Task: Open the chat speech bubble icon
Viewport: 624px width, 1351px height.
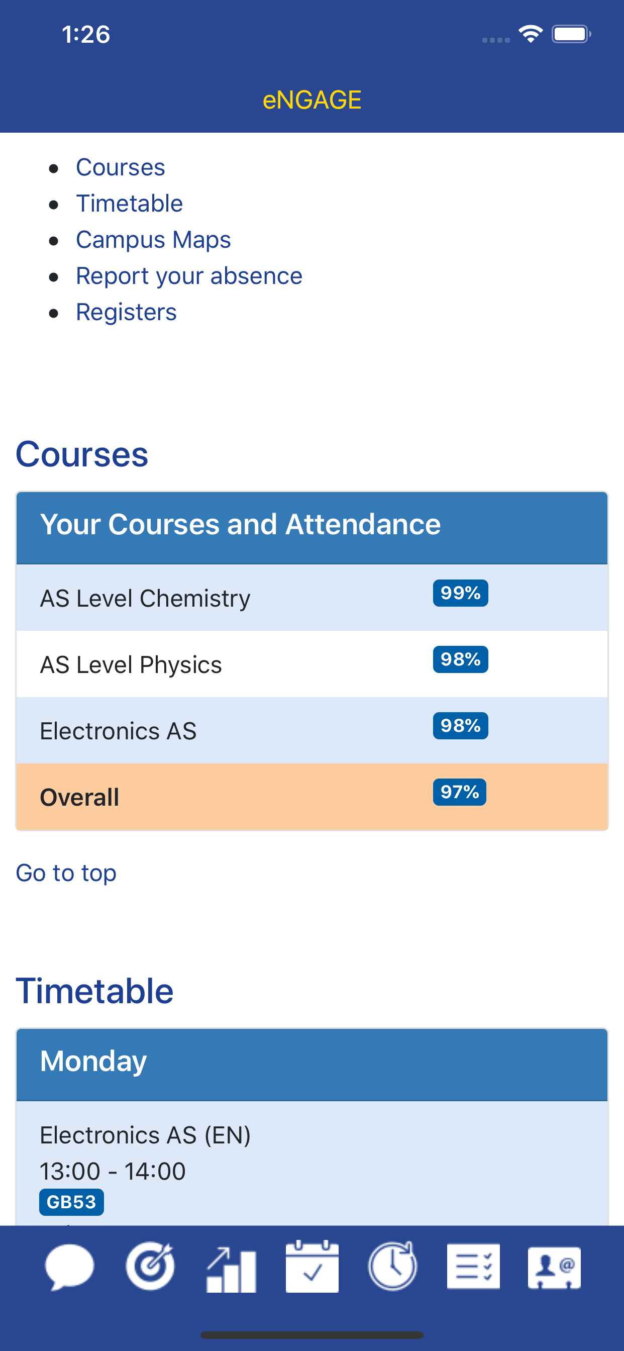Action: tap(70, 1267)
